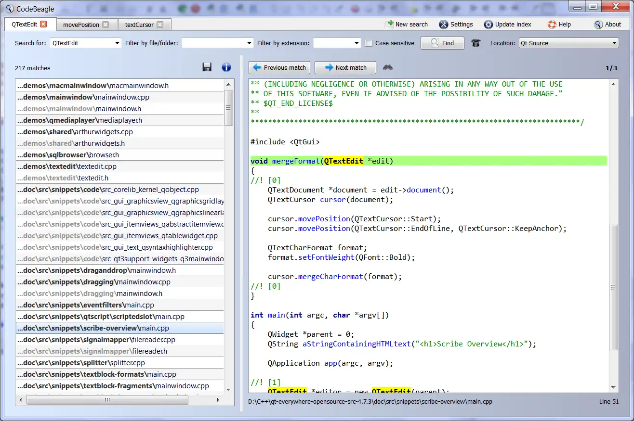
Task: Click the code viewer scroll down arrow
Action: pyautogui.click(x=613, y=387)
